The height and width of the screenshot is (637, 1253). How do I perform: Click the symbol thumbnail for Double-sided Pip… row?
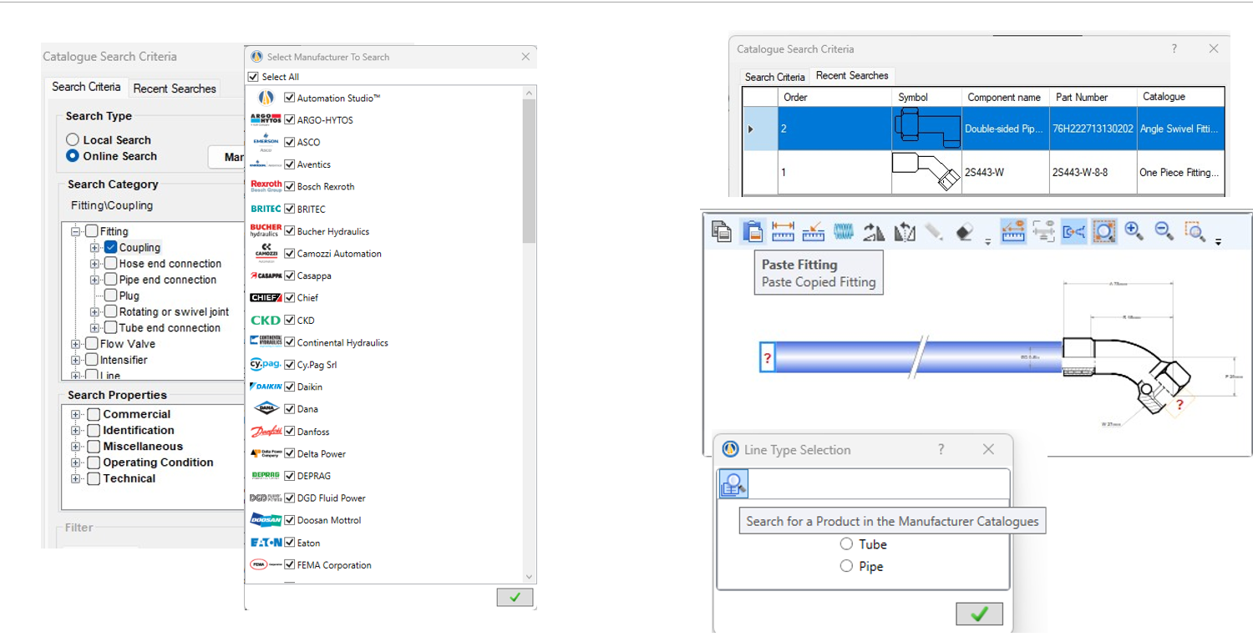tap(926, 129)
